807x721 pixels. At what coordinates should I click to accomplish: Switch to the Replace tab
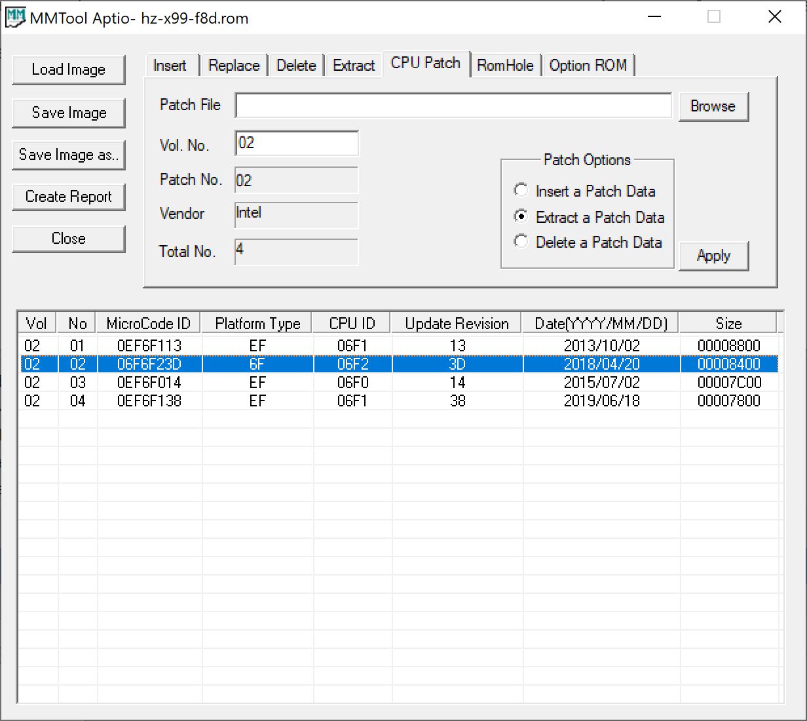[234, 66]
